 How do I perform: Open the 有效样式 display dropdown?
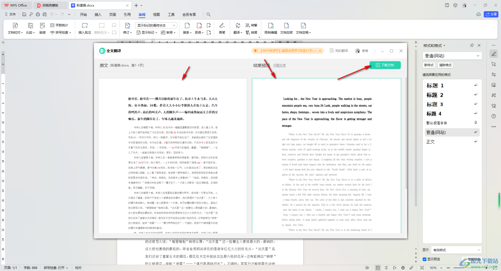[x=456, y=250]
